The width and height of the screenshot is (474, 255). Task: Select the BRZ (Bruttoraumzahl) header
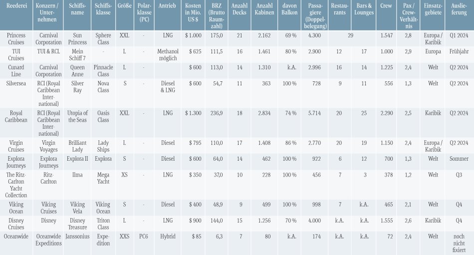click(x=217, y=16)
